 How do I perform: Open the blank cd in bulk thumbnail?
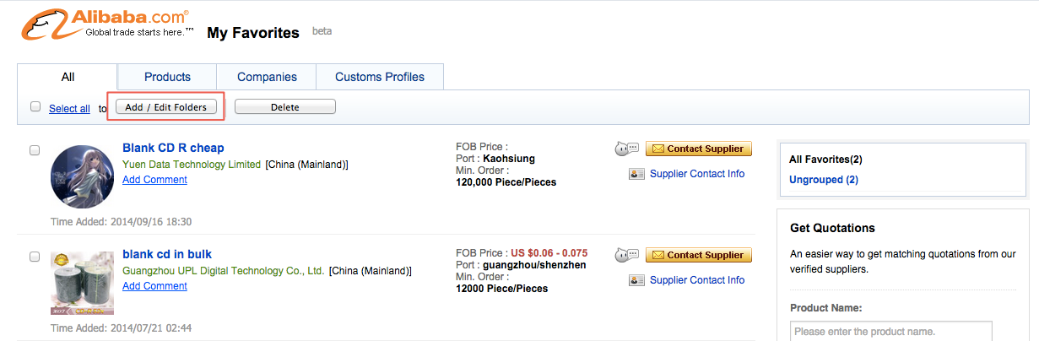tap(82, 283)
